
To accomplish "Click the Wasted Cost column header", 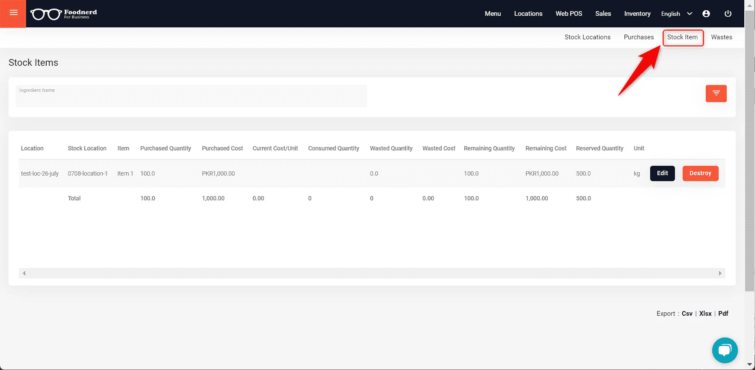I will click(439, 148).
